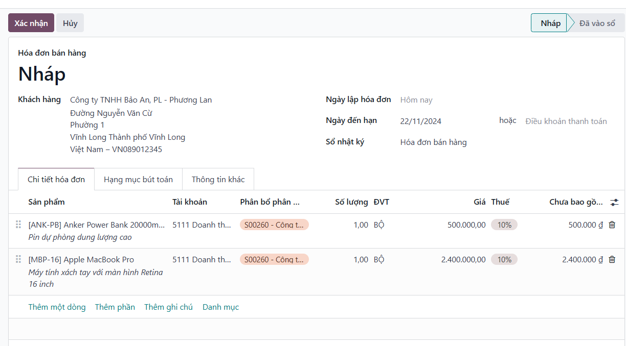The width and height of the screenshot is (626, 346).
Task: Grab the drag handle of MacBook Pro row
Action: [18, 259]
